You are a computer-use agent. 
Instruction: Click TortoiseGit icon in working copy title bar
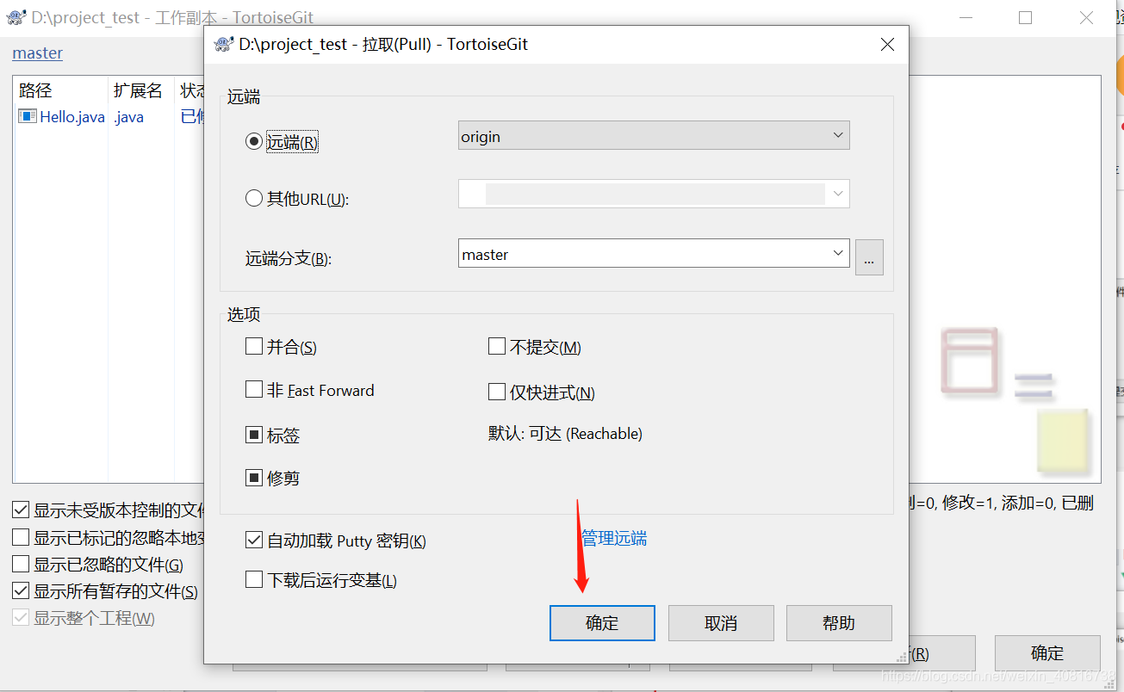point(16,17)
